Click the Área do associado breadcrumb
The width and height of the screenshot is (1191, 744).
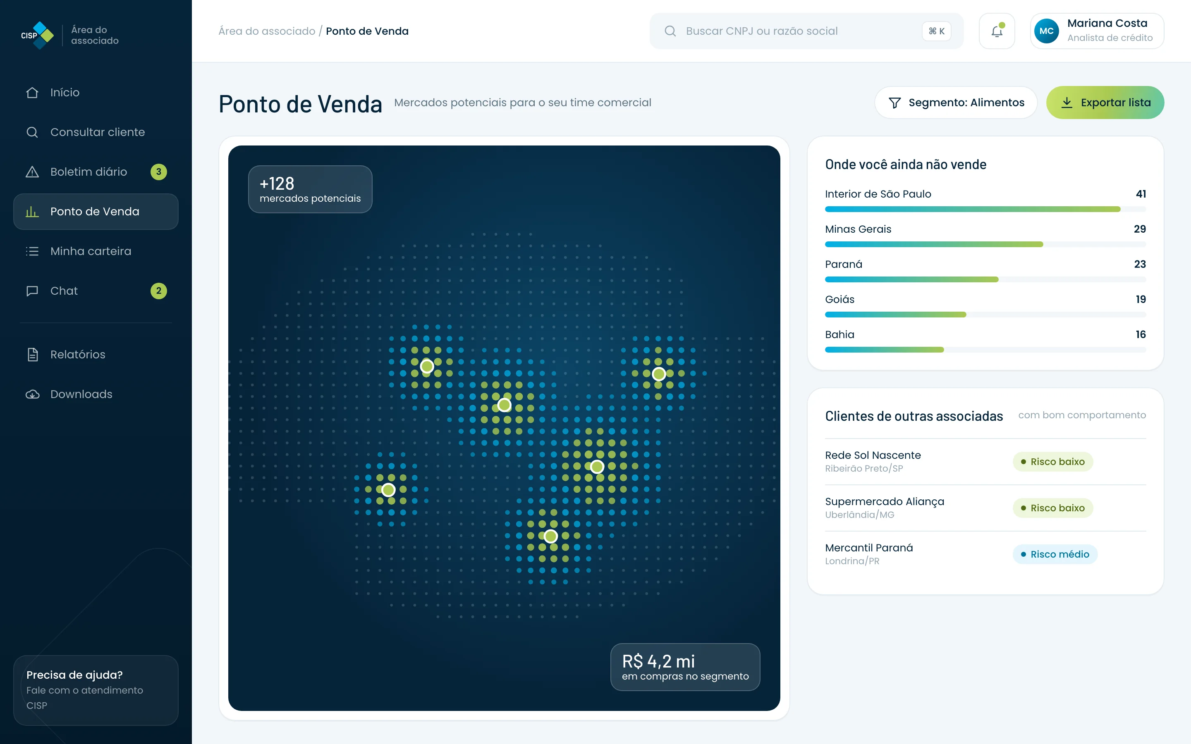tap(267, 31)
